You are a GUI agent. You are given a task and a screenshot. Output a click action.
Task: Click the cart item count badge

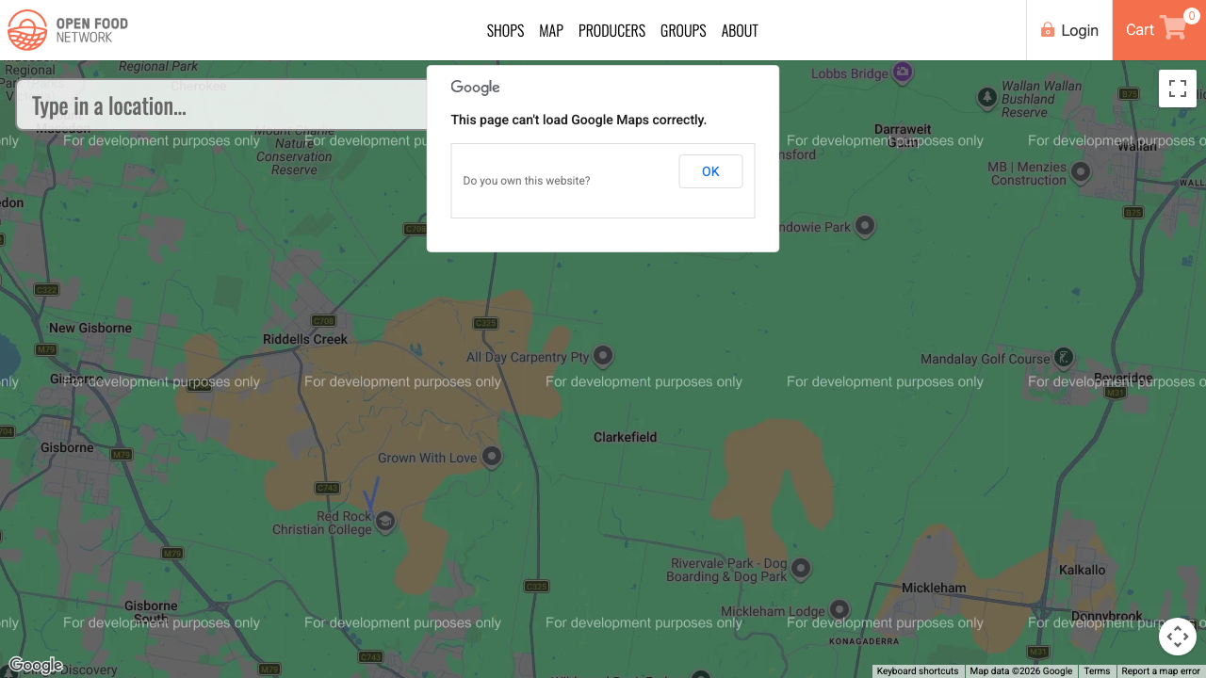coord(1192,16)
